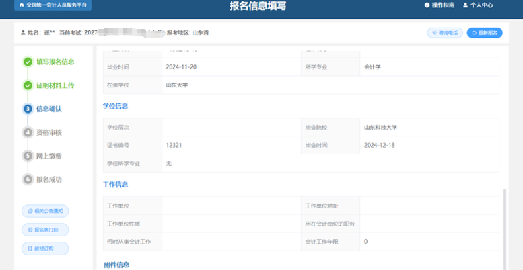Click the 何时从事会计工作 label
523x270 pixels.
(129, 242)
